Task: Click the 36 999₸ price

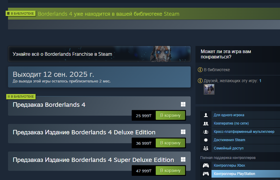Action: (x=144, y=143)
